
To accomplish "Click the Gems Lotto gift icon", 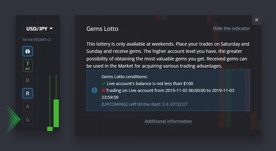I will 27,51.
